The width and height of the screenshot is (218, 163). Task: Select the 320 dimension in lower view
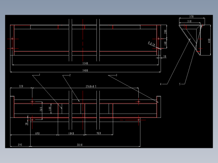21,86
